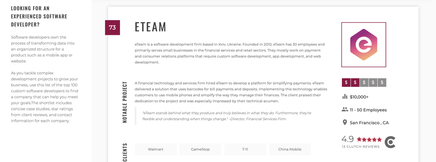Click the fifth gray dollar sign box
The image size is (436, 162).
(382, 82)
